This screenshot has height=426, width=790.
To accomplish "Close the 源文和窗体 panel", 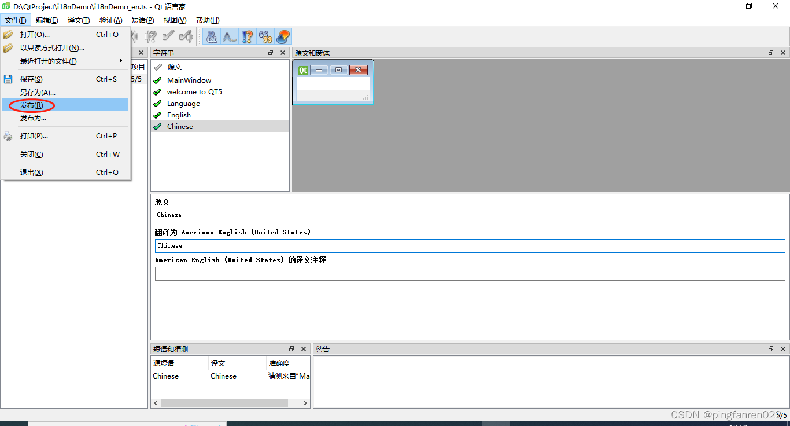I will click(783, 53).
